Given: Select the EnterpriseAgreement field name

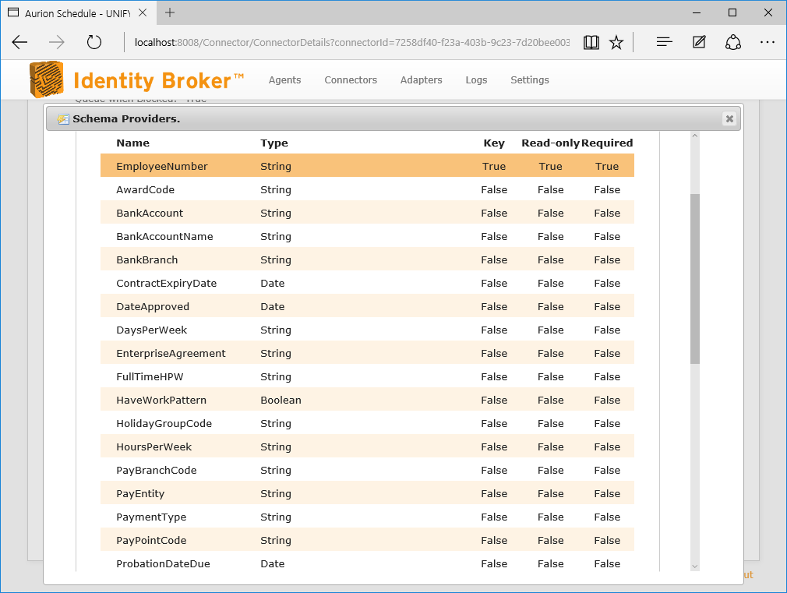Looking at the screenshot, I should pos(171,354).
